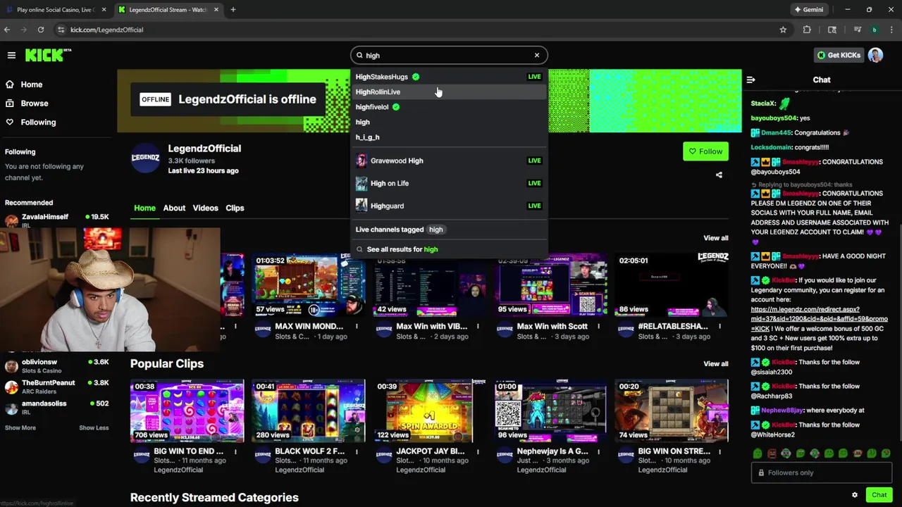Open options menu for #RELATABLESHA... video
Screen dimensions: 902x507
[x=720, y=326]
